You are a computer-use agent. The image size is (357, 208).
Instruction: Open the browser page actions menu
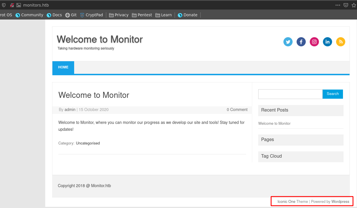point(338,5)
